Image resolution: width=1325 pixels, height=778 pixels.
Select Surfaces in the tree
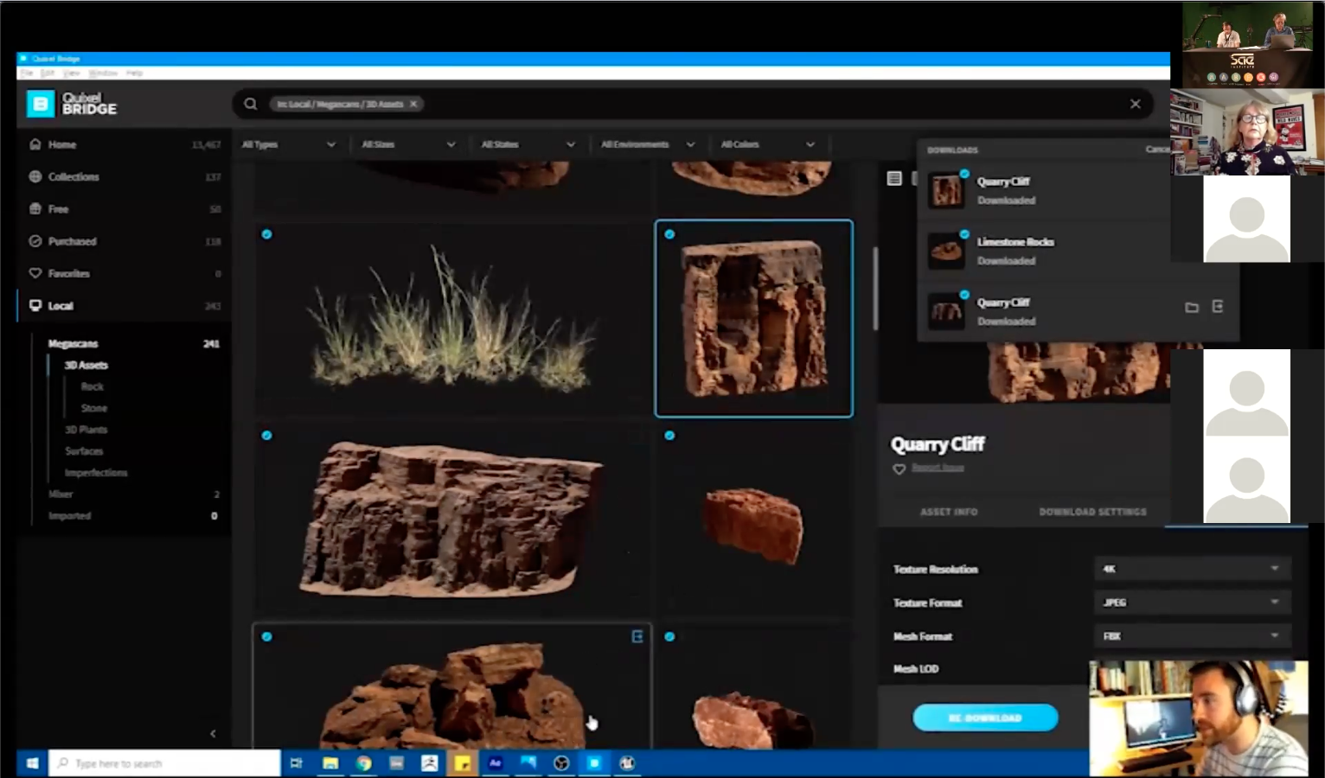(x=84, y=451)
